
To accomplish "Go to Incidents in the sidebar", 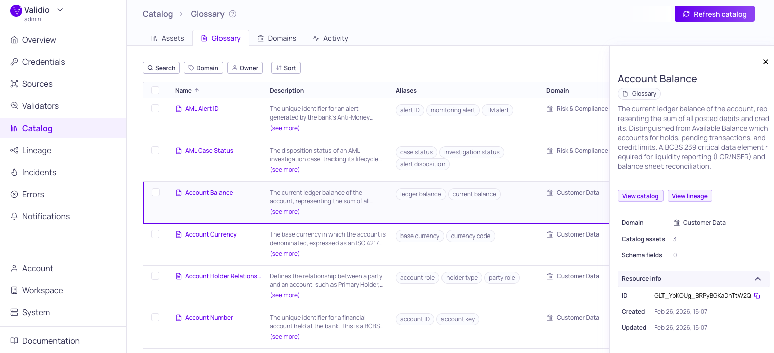I will pyautogui.click(x=39, y=172).
